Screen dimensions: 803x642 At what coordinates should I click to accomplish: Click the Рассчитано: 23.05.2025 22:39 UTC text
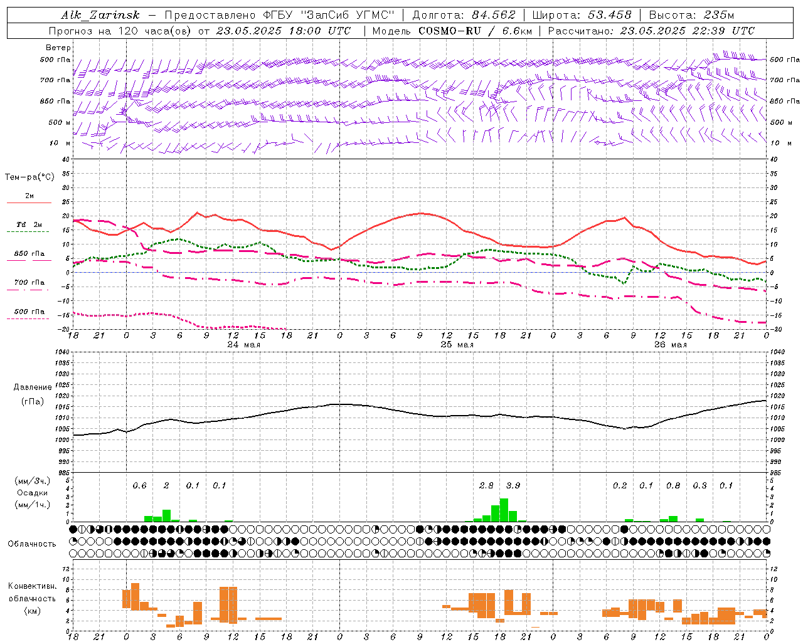(651, 31)
